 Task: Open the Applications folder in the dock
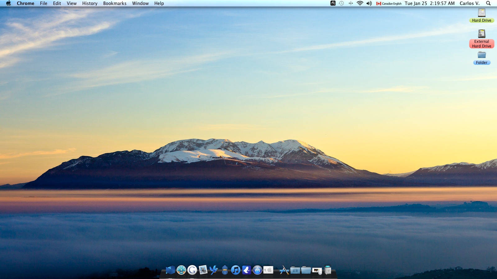pyautogui.click(x=284, y=270)
